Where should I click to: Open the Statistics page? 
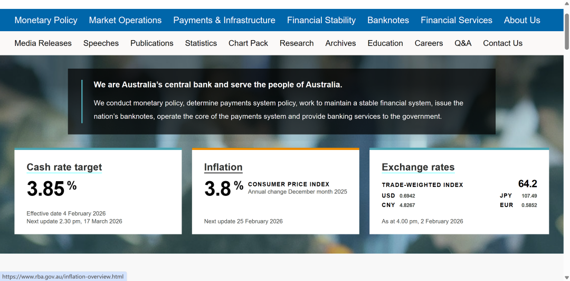point(201,43)
